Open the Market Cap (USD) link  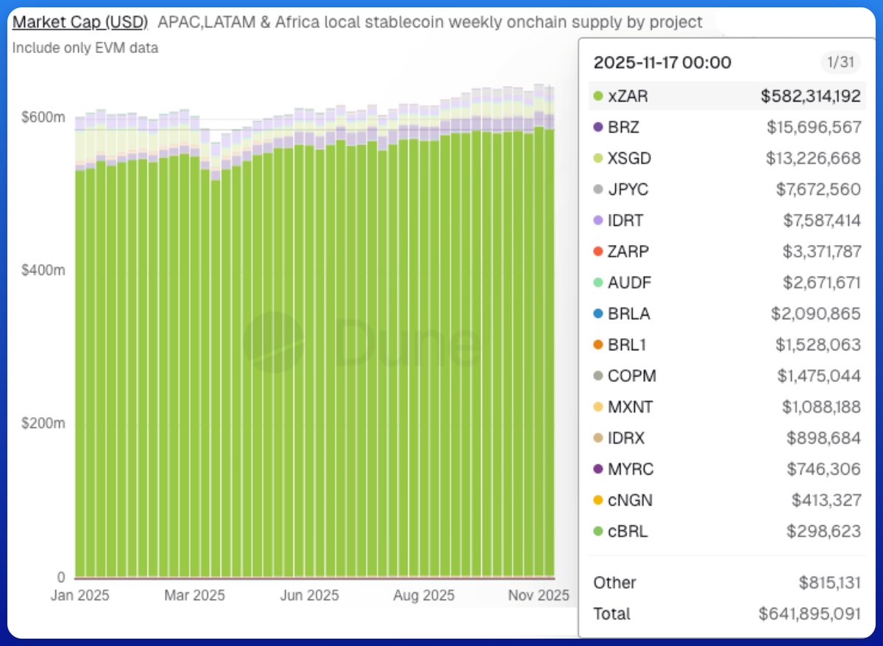click(80, 22)
